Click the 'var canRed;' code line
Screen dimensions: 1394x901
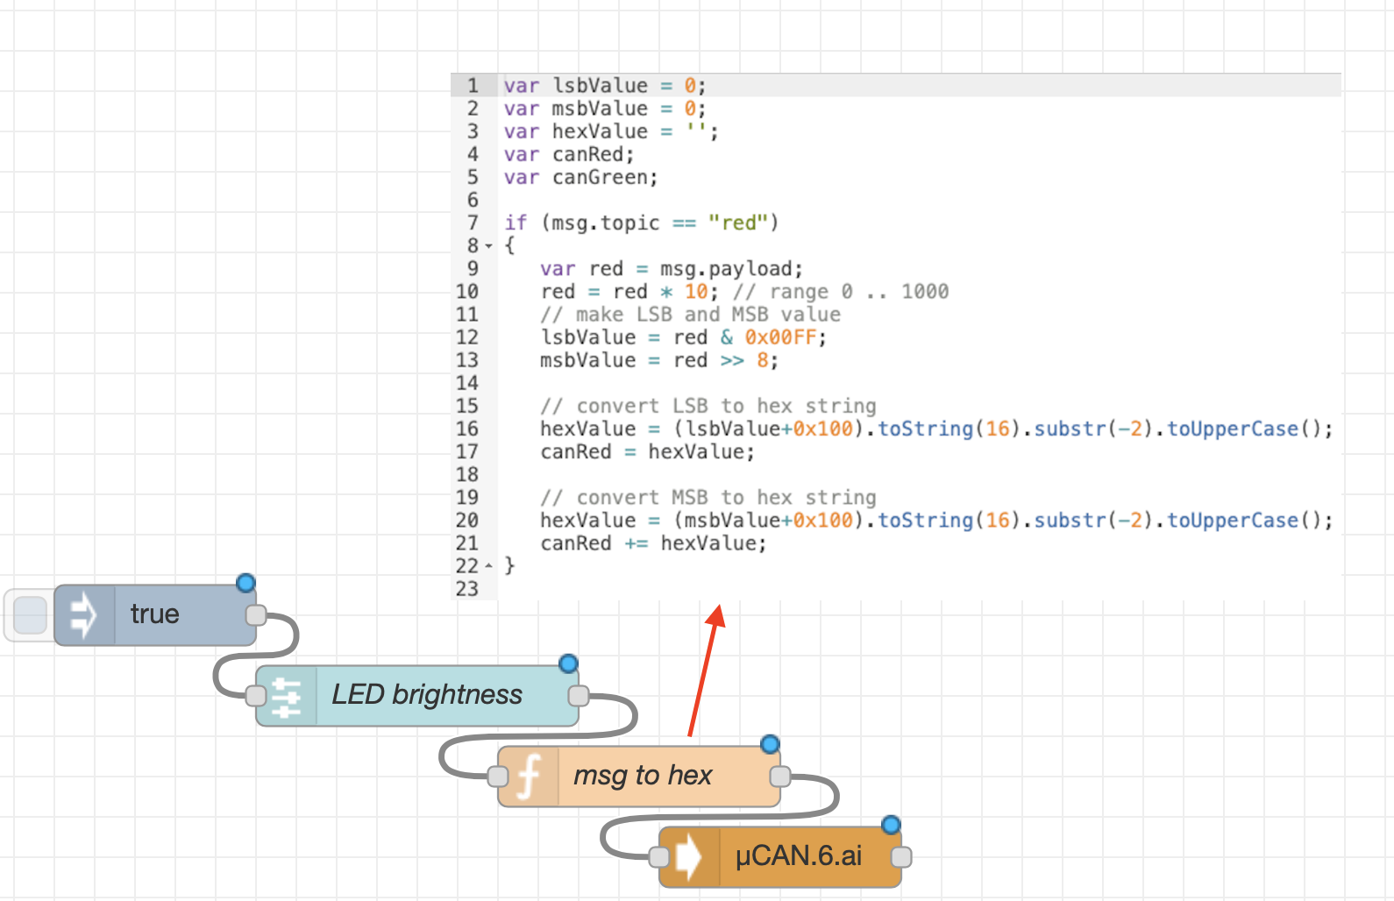568,154
